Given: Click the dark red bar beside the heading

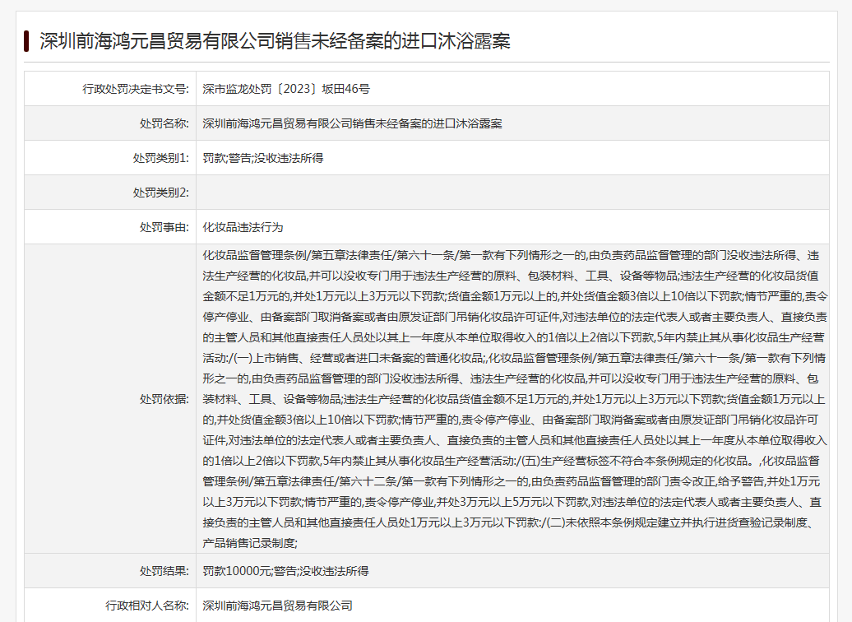Looking at the screenshot, I should [26, 41].
